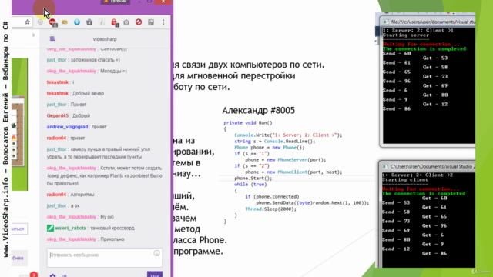Click the client console window title bar

[x=428, y=166]
